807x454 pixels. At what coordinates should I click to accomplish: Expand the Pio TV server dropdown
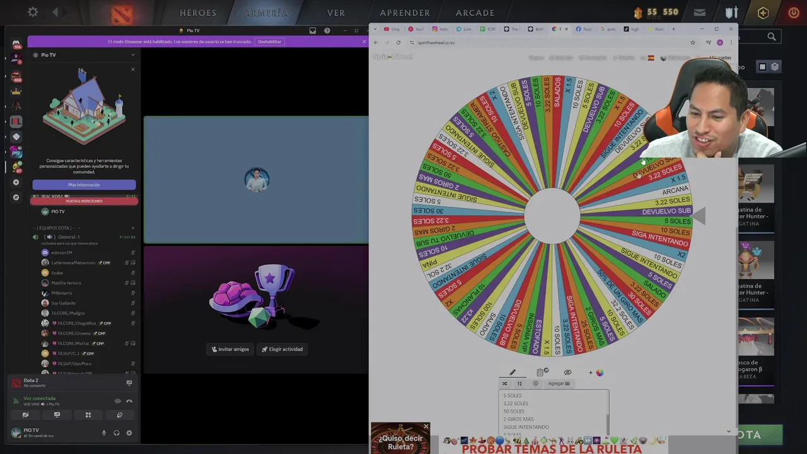click(132, 55)
